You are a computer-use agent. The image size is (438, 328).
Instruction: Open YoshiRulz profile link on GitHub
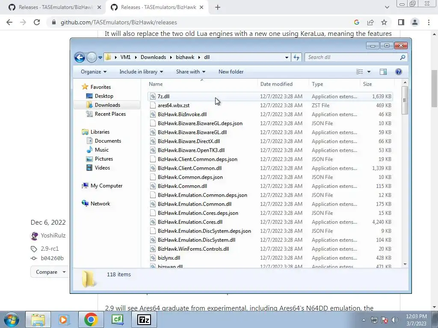point(53,235)
